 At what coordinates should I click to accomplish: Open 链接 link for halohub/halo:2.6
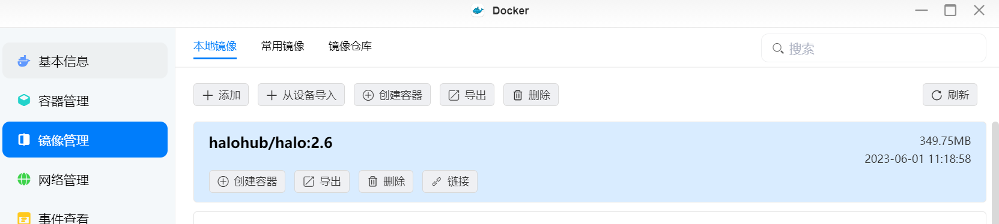(450, 181)
